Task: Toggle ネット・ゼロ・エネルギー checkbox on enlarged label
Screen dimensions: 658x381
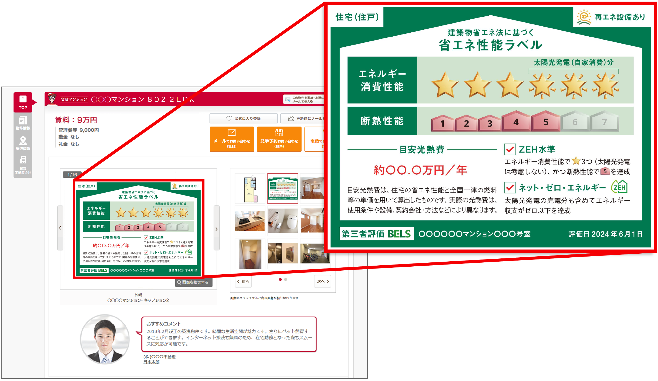Action: coord(510,188)
